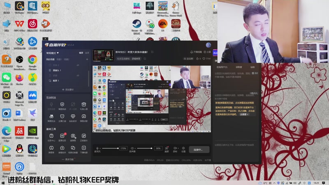Expand 更多功能 more functions

[x=68, y=160]
